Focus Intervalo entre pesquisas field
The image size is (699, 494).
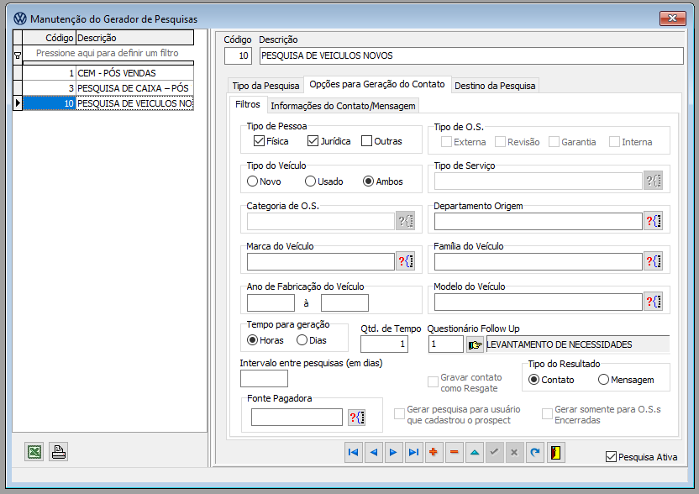tap(264, 379)
